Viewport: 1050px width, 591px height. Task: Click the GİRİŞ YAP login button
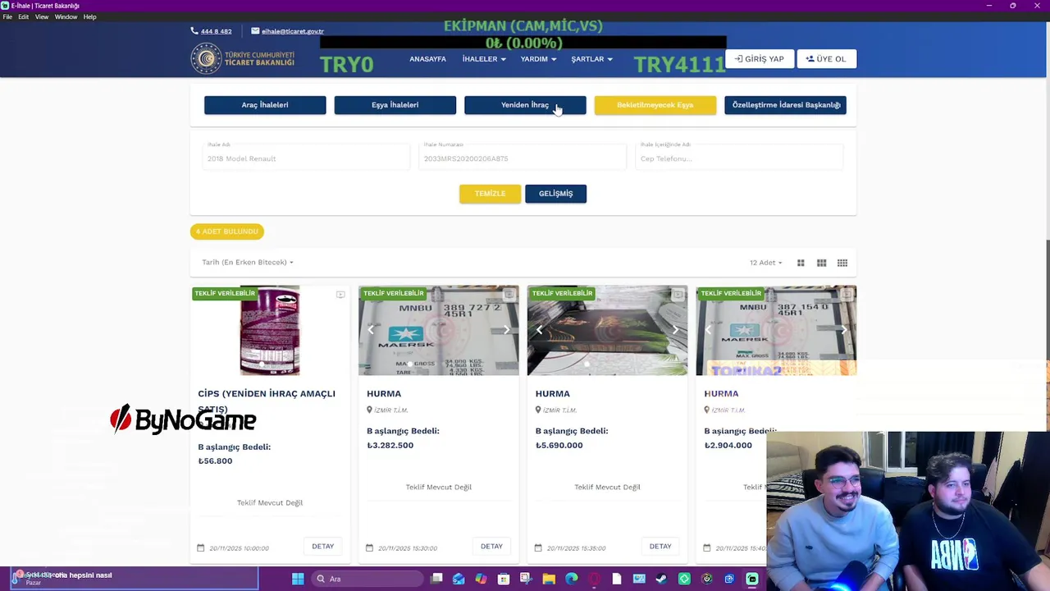(x=759, y=59)
